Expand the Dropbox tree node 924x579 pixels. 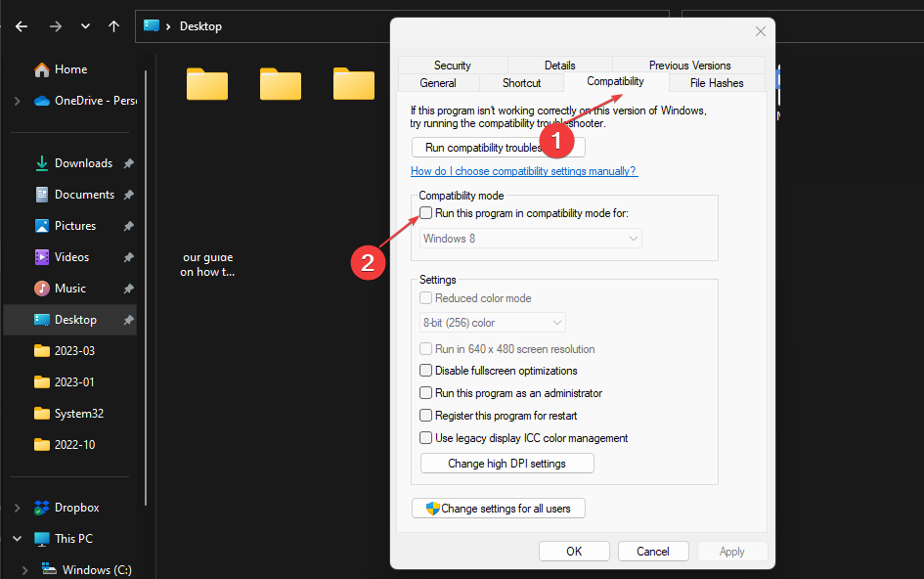tap(17, 508)
